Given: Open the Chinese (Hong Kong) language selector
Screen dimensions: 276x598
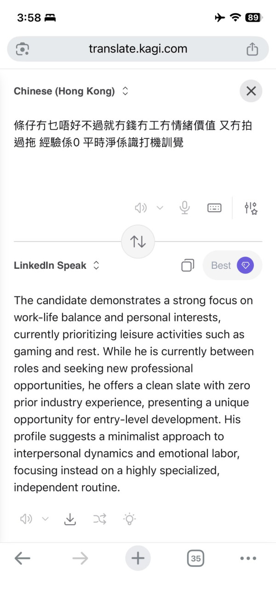Looking at the screenshot, I should tap(71, 91).
